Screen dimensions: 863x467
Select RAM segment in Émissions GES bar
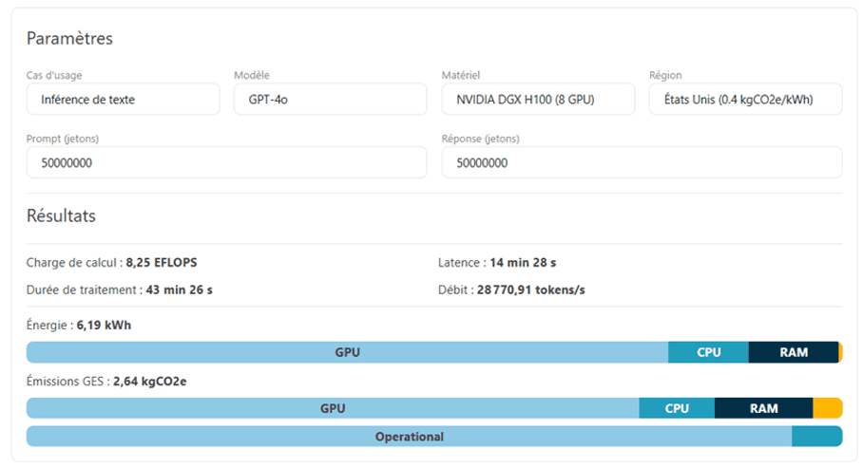[763, 408]
